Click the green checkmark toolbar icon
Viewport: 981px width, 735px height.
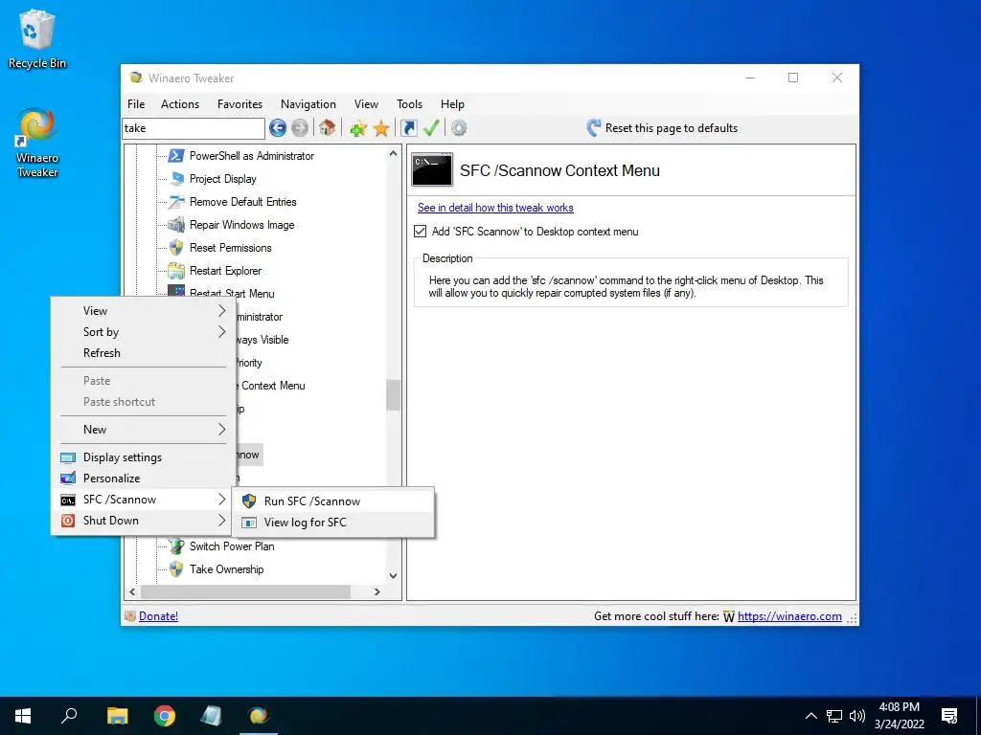click(431, 128)
